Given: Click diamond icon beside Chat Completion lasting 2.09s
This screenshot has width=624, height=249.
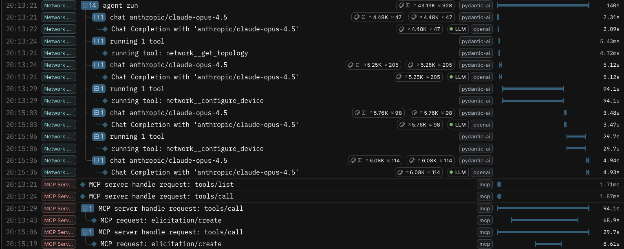Looking at the screenshot, I should tap(105, 29).
